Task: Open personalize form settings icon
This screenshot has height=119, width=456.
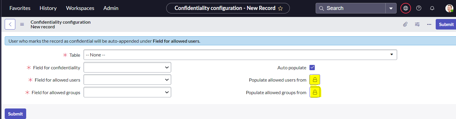Action: [x=417, y=24]
